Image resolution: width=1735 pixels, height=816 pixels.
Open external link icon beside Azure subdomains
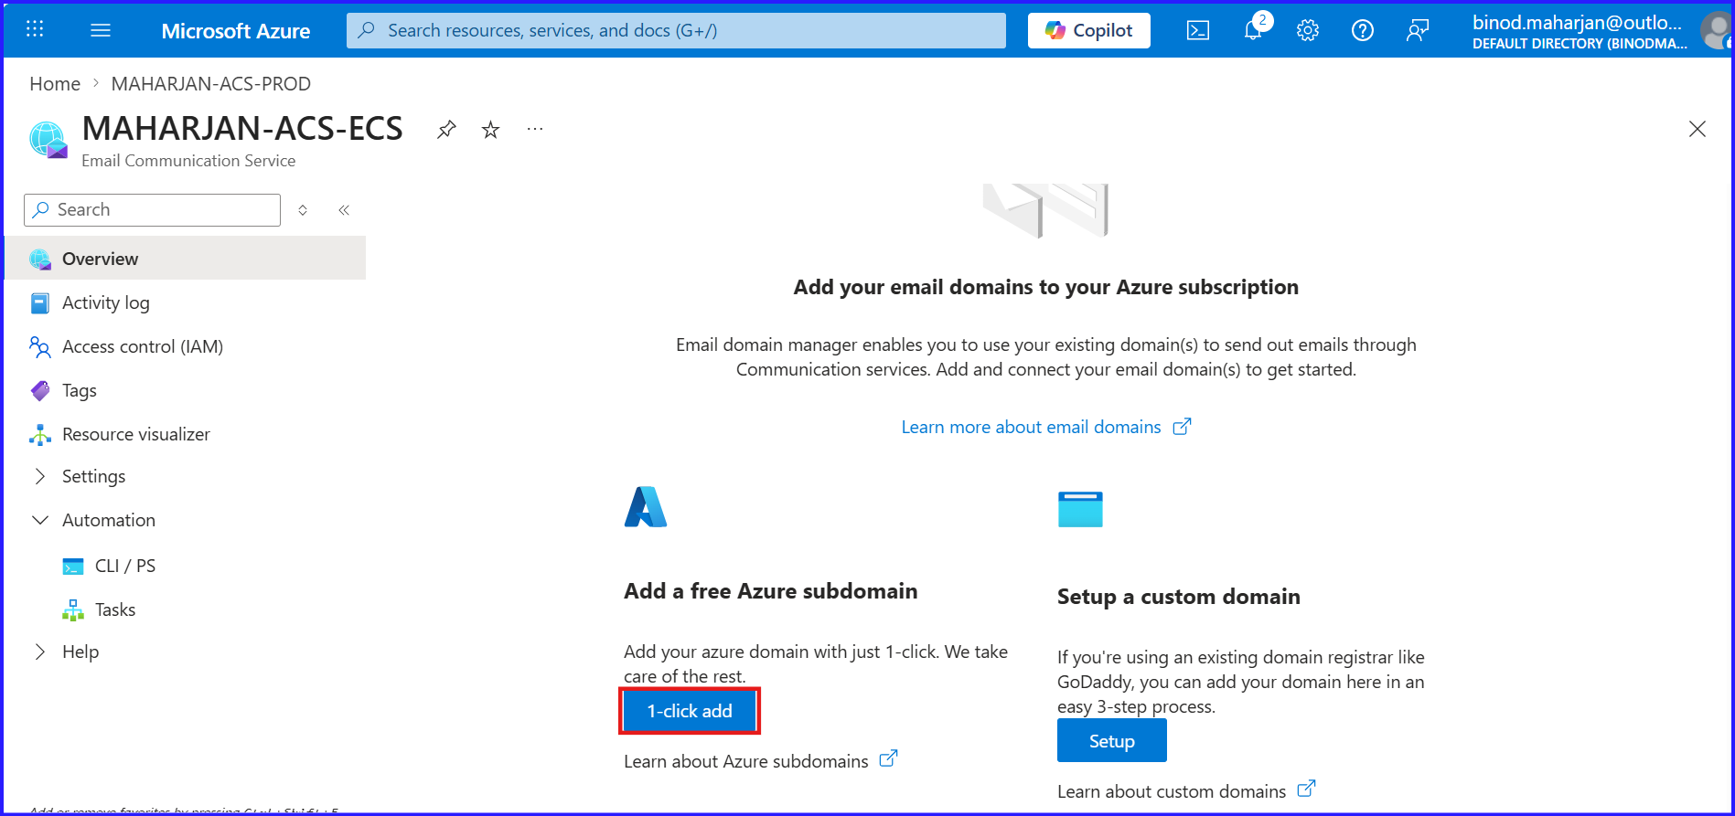(888, 758)
